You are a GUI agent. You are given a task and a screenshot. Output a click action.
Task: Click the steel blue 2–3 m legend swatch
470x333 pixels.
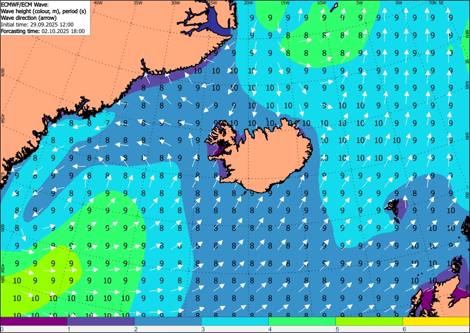click(168, 321)
